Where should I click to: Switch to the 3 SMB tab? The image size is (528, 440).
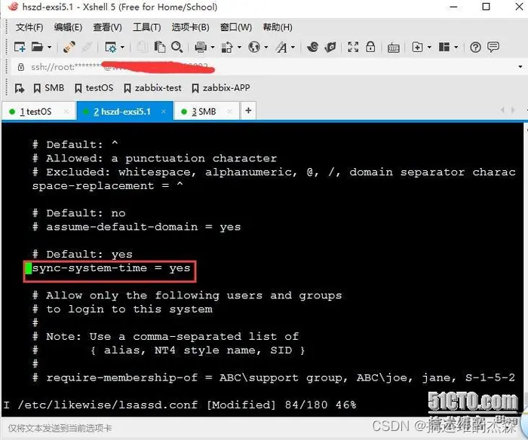pos(204,112)
